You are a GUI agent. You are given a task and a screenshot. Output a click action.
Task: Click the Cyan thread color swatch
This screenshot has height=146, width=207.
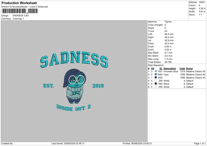click(156, 74)
